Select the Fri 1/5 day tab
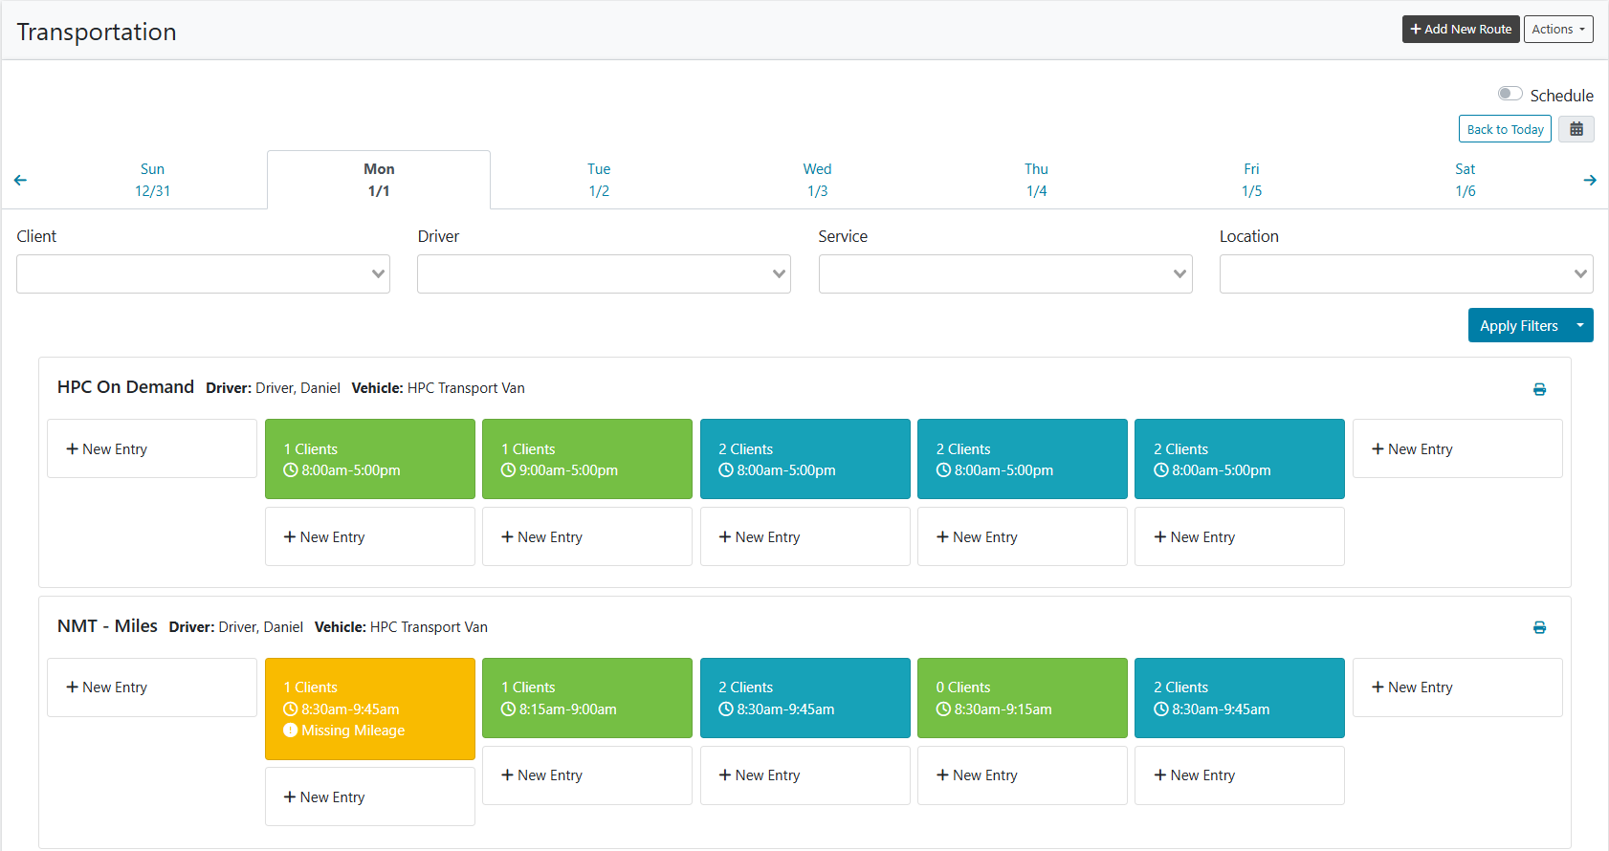Image resolution: width=1609 pixels, height=851 pixels. tap(1251, 180)
